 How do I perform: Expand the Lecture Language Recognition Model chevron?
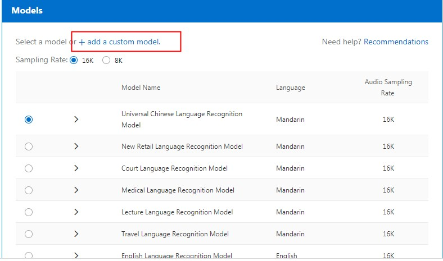pos(76,212)
